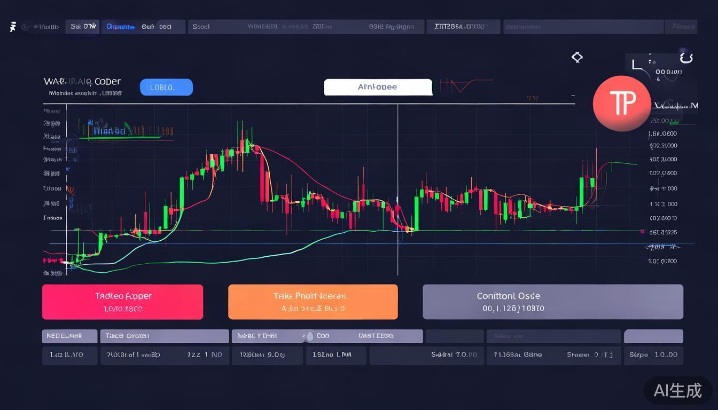Click the red TP circle icon

[x=621, y=104]
